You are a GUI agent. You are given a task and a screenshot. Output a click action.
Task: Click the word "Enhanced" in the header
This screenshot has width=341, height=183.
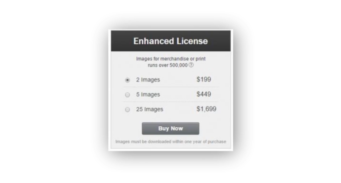click(154, 41)
